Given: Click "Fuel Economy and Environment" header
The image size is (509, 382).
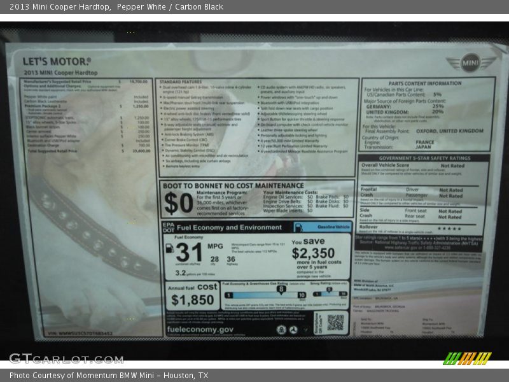Looking at the screenshot, I should pyautogui.click(x=229, y=227).
